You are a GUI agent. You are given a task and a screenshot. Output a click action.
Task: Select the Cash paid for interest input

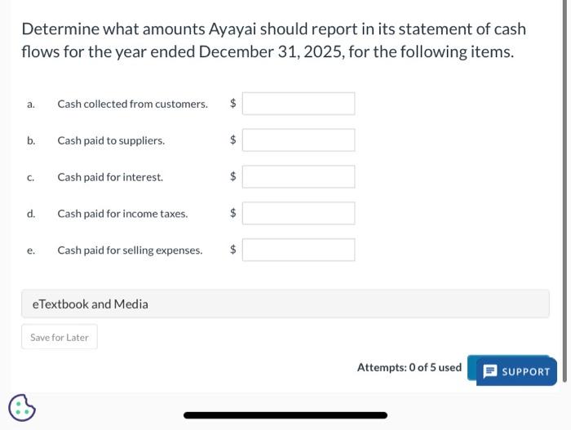coord(299,176)
